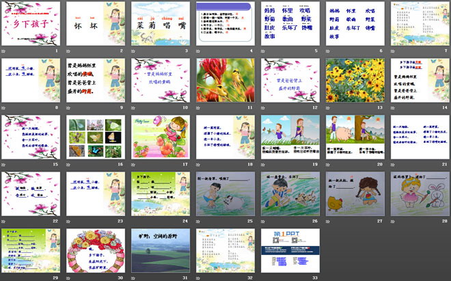Select the flower wreath slide 30

(x=96, y=250)
